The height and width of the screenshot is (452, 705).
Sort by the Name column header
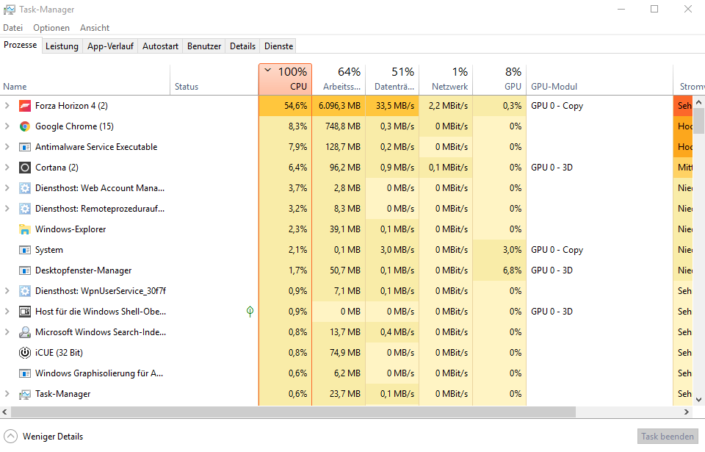point(85,79)
